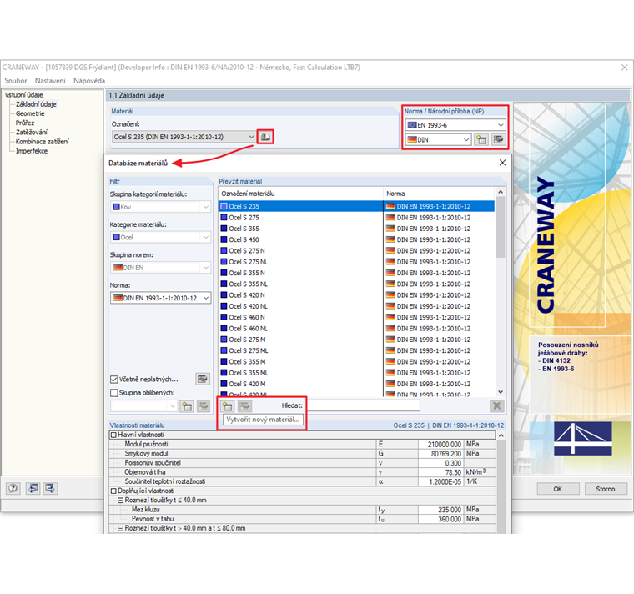This screenshot has height=594, width=634.
Task: Click the previous module arrow icon
Action: click(x=33, y=488)
